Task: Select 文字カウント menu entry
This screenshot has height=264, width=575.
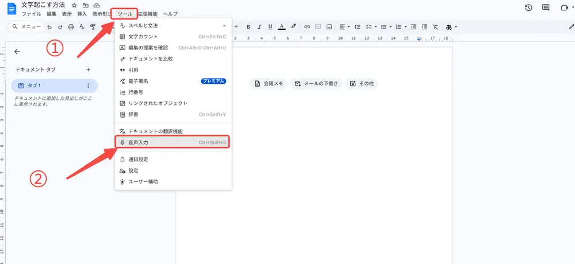Action: point(173,37)
